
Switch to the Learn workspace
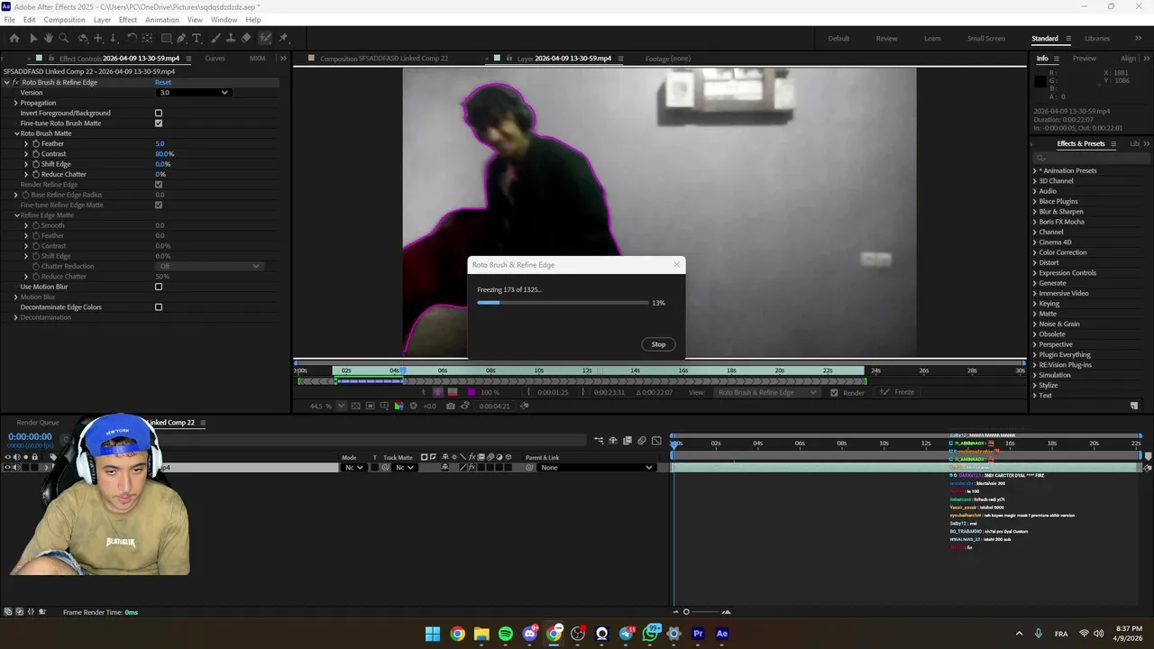tap(932, 39)
